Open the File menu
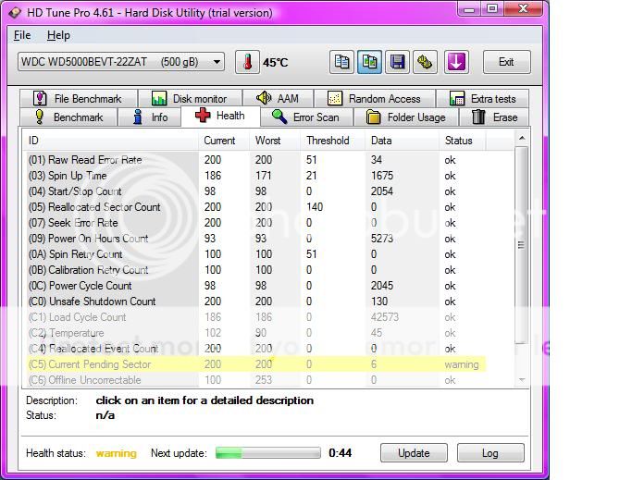Viewport: 632px width, 480px height. pos(22,35)
